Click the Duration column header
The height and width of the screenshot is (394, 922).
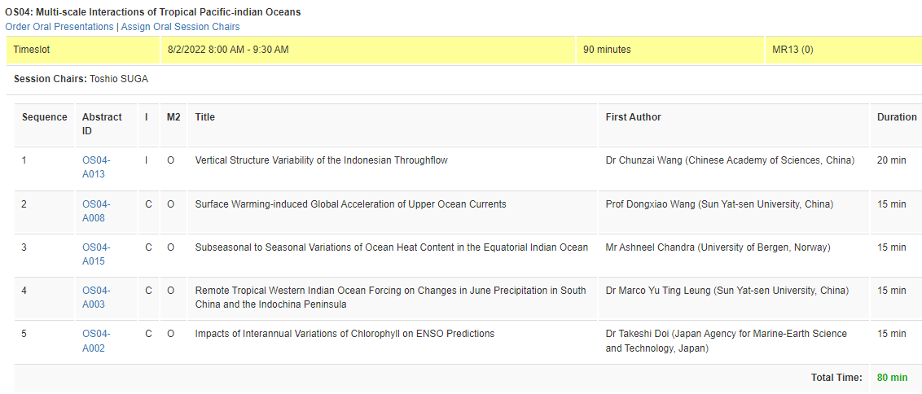pyautogui.click(x=896, y=117)
